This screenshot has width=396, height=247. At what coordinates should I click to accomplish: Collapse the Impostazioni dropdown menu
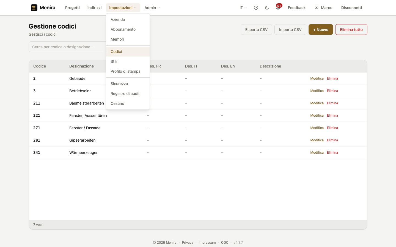click(123, 8)
